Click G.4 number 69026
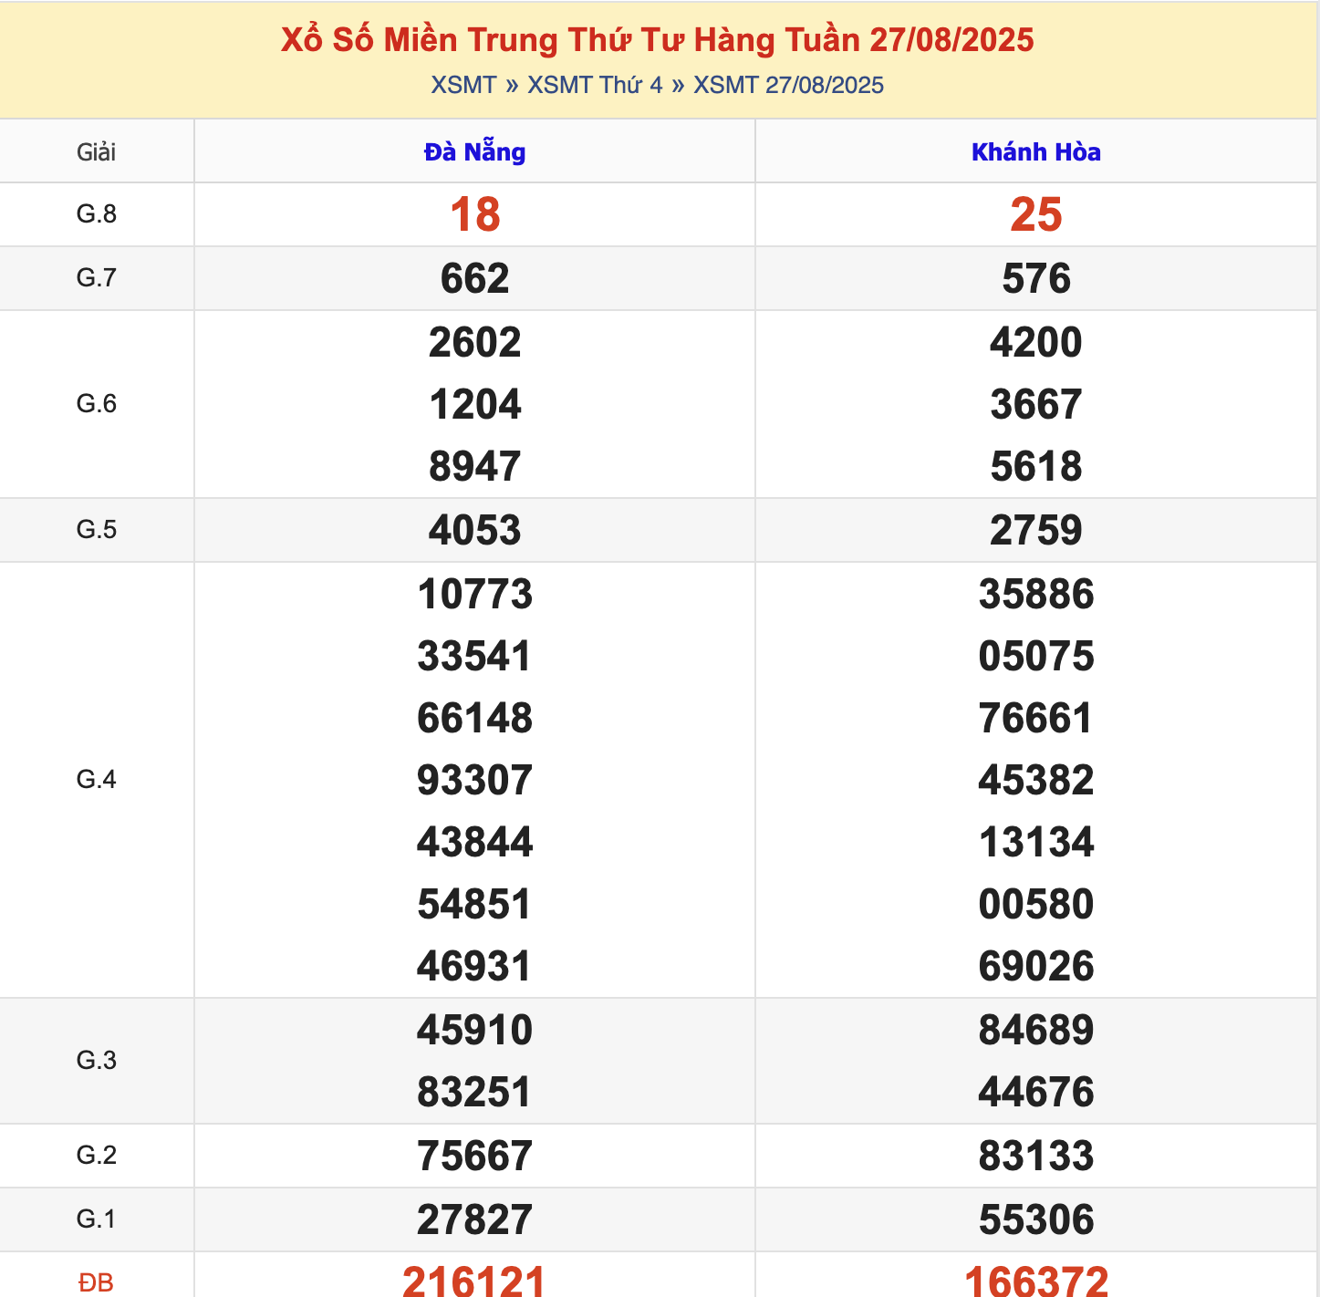The width and height of the screenshot is (1320, 1297). pyautogui.click(x=1036, y=967)
